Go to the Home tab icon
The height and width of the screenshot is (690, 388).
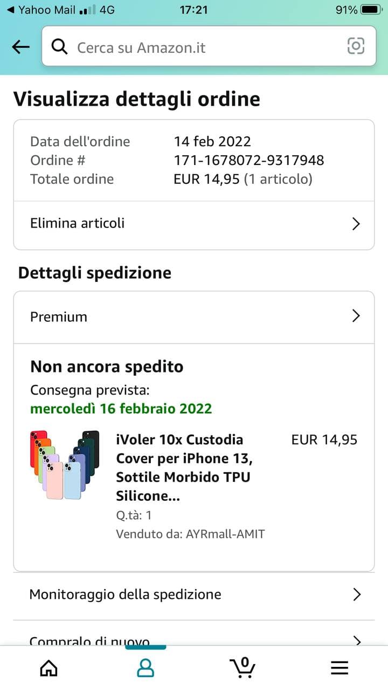tap(48, 667)
